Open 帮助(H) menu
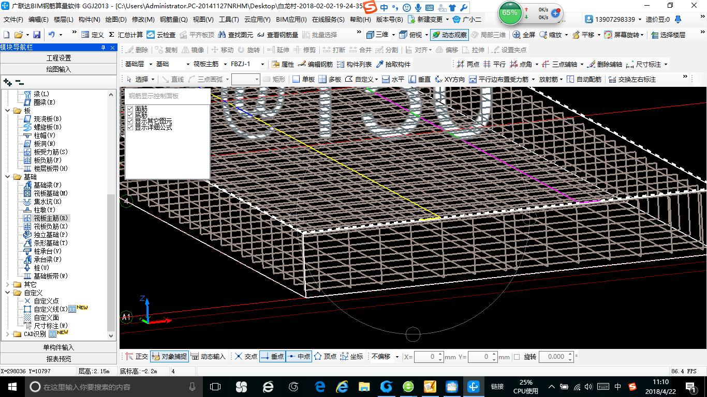 360,20
